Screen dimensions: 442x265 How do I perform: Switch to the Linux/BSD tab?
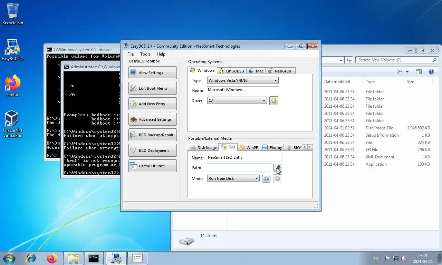[231, 71]
